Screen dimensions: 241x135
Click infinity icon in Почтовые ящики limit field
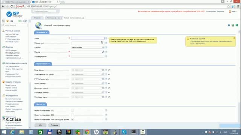103,97
